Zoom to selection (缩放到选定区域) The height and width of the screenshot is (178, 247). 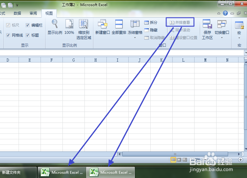[84, 29]
